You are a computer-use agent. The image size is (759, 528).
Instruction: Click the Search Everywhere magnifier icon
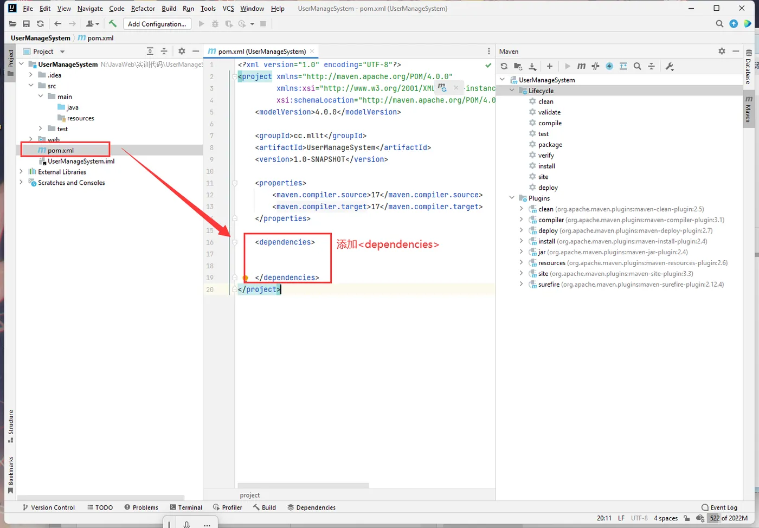tap(719, 24)
